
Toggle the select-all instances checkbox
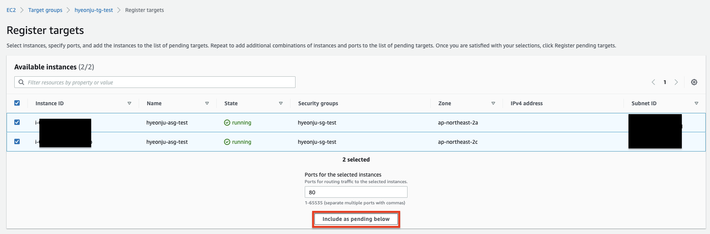tap(17, 103)
